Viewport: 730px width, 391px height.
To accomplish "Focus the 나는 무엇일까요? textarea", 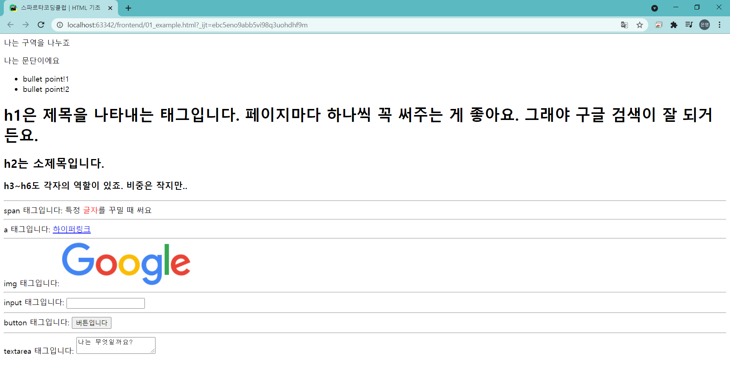I will [x=116, y=345].
